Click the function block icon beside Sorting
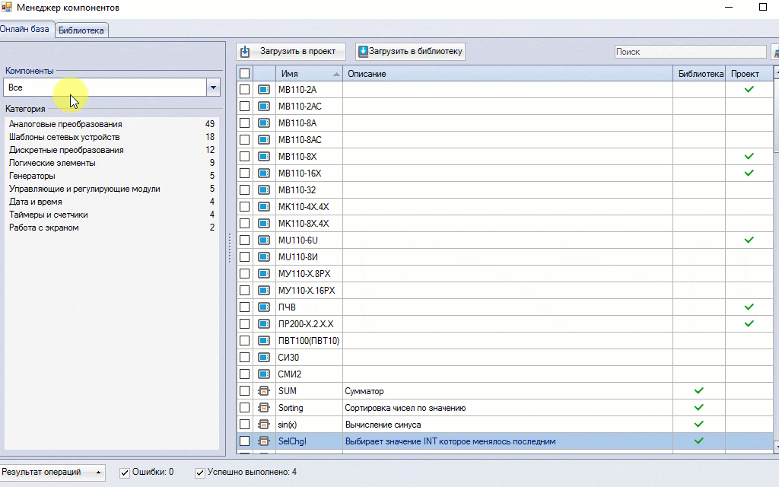779x487 pixels. coord(264,408)
